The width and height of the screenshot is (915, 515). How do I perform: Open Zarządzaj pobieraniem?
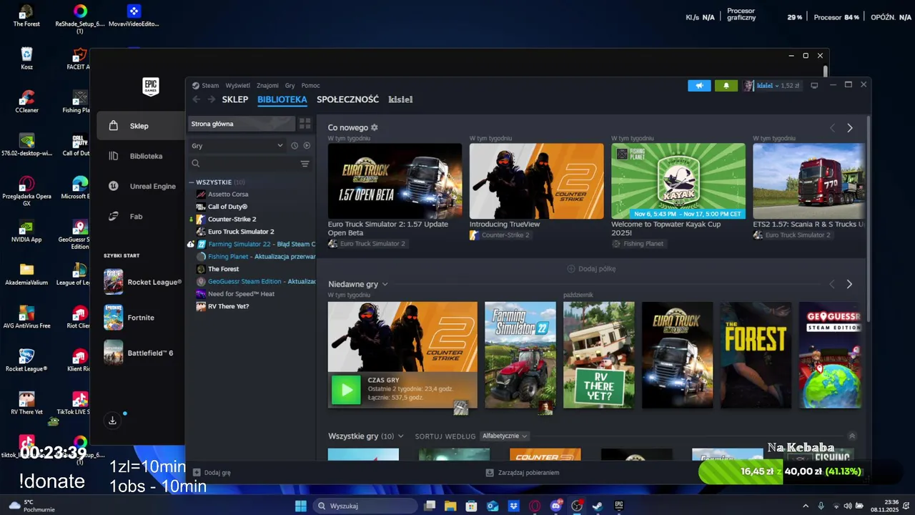tap(523, 473)
